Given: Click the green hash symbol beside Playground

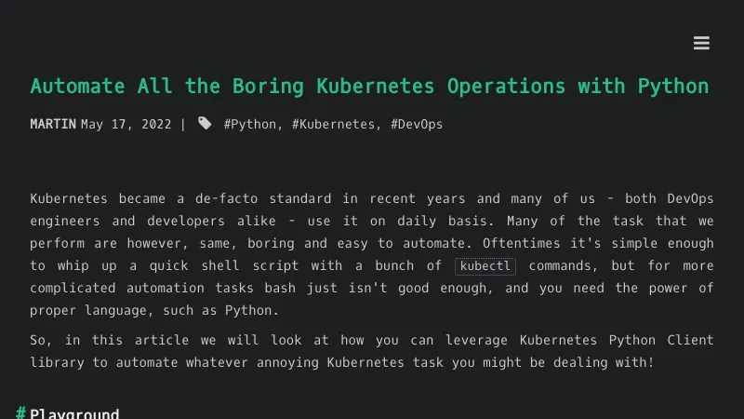Looking at the screenshot, I should [x=20, y=413].
